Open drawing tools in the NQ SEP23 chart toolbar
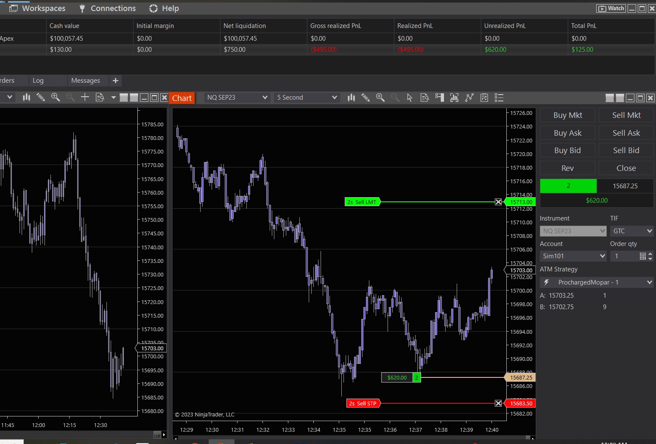Screen dimensions: 656x444 365,98
